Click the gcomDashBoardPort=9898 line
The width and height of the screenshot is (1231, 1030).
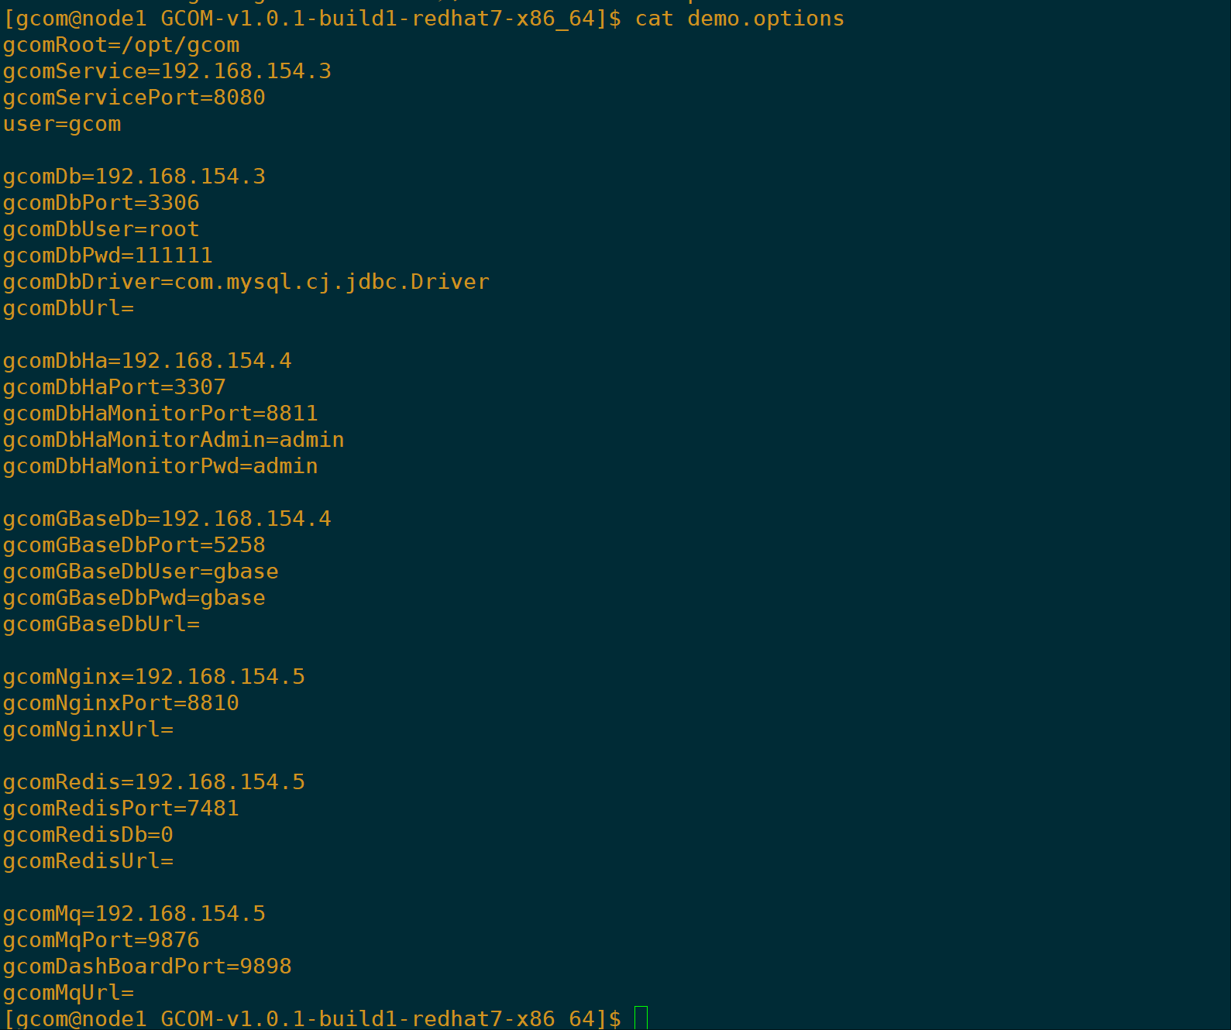147,966
